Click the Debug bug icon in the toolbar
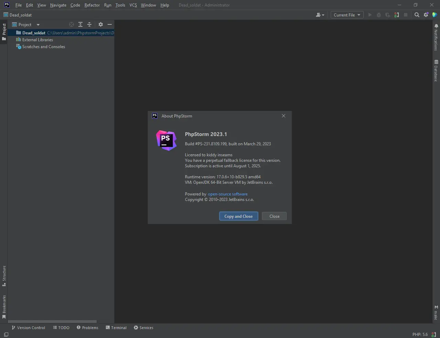 pyautogui.click(x=379, y=15)
